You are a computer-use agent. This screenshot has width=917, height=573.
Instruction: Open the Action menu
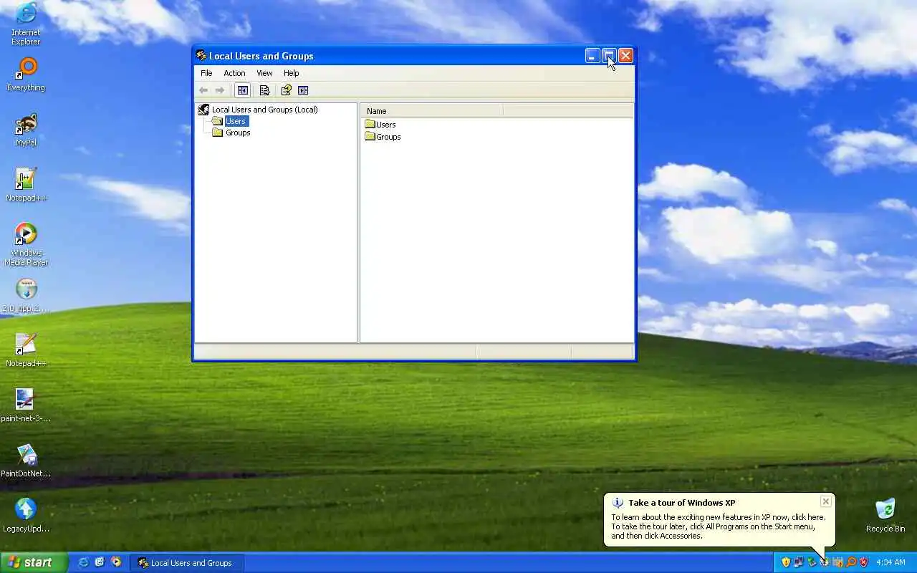click(x=234, y=73)
